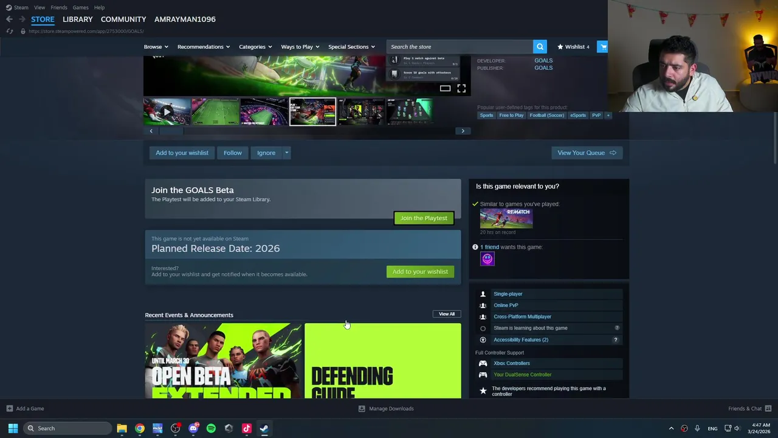Expand the Recommendations dropdown
The height and width of the screenshot is (438, 778).
[x=204, y=47]
